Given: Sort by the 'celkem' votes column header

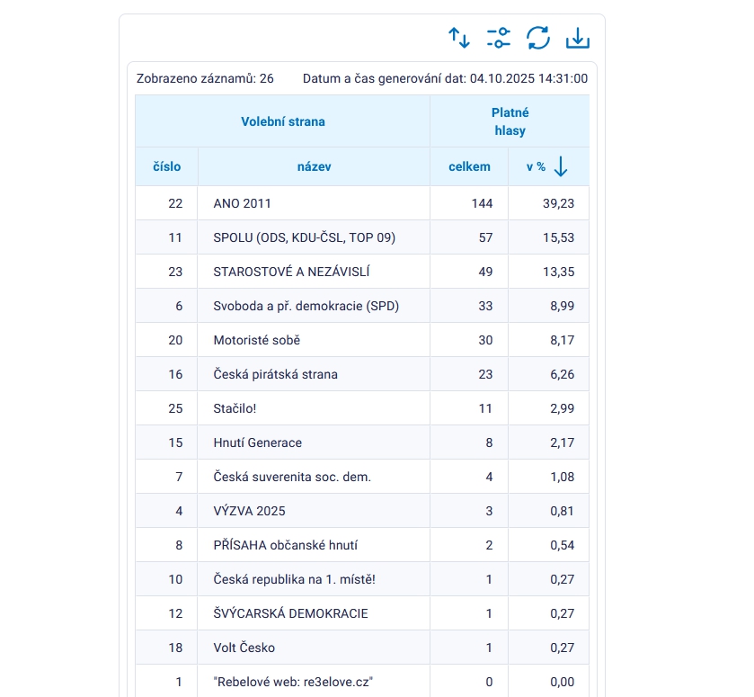Looking at the screenshot, I should click(469, 166).
